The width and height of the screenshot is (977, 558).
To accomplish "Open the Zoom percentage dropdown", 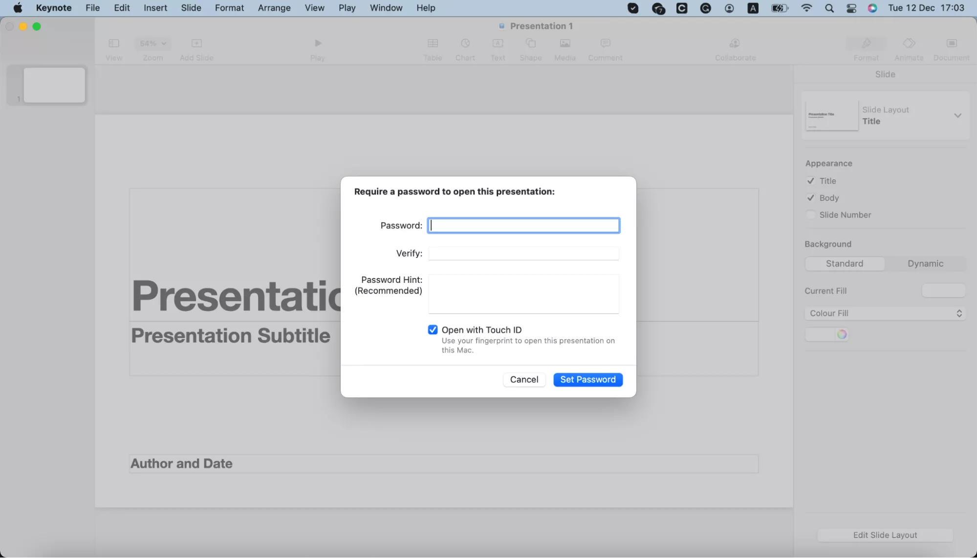I will 152,43.
